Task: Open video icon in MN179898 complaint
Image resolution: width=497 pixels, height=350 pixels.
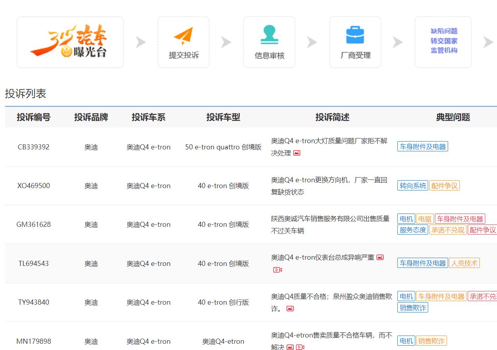Action: coord(300,347)
